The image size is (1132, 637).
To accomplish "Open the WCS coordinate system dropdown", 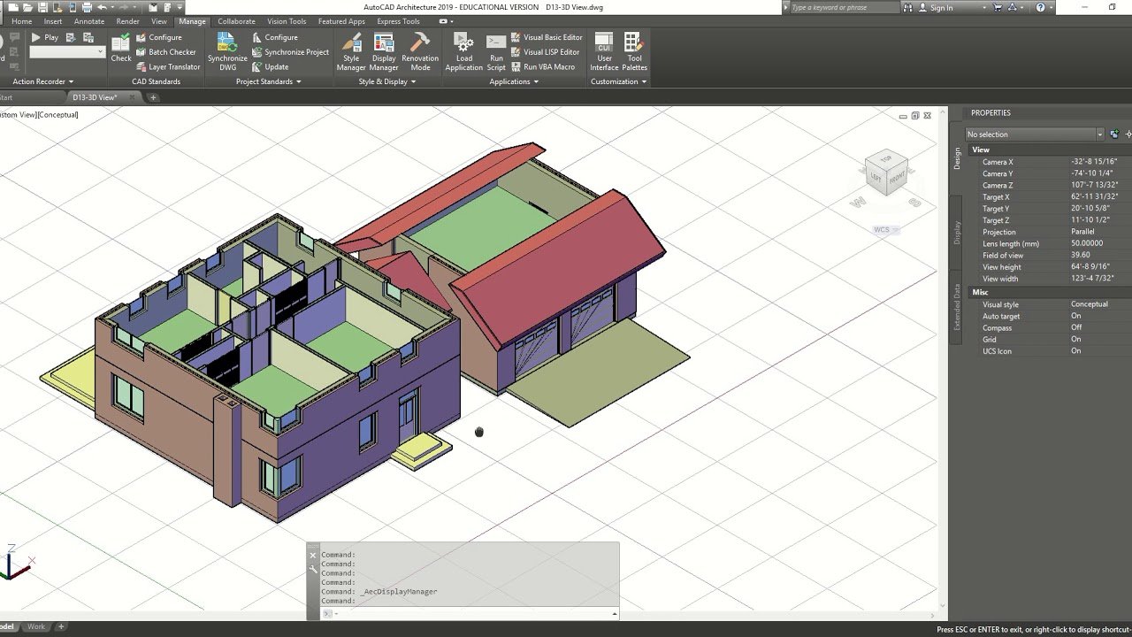I will click(x=885, y=230).
